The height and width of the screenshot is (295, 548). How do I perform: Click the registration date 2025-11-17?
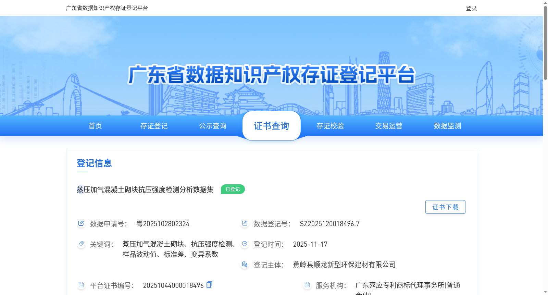[x=310, y=244]
